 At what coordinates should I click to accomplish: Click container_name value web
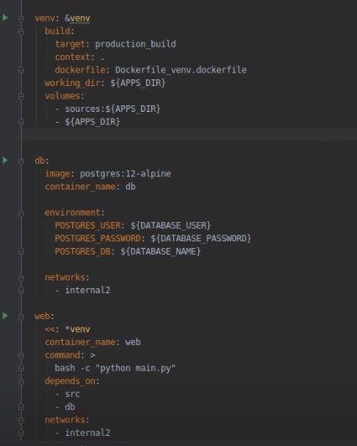pos(133,342)
